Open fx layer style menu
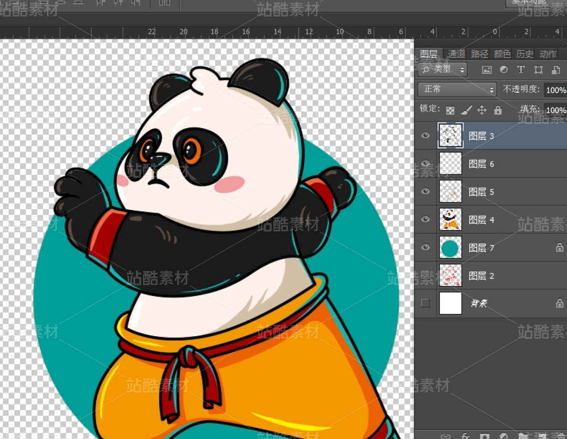This screenshot has height=439, width=567. coord(465,436)
